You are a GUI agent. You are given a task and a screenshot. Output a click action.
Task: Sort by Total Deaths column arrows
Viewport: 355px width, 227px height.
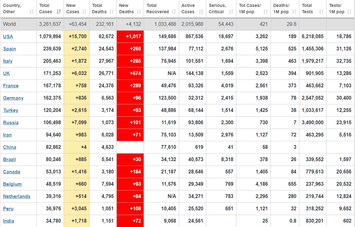tap(111, 12)
